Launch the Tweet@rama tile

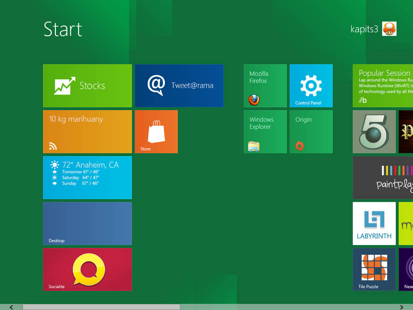[x=179, y=86]
